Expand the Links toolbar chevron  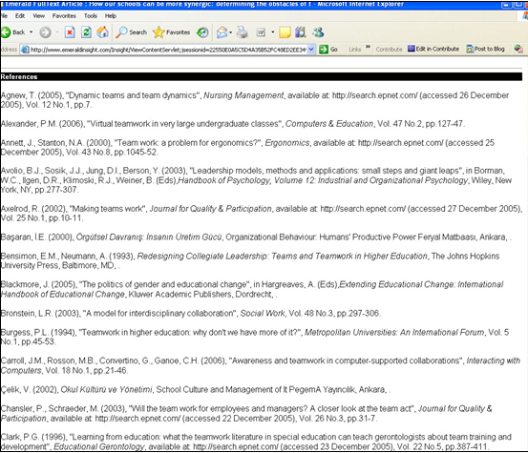click(368, 47)
